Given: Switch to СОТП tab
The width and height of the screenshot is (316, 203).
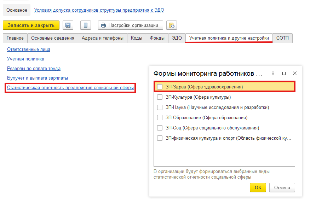Looking at the screenshot, I should (282, 38).
